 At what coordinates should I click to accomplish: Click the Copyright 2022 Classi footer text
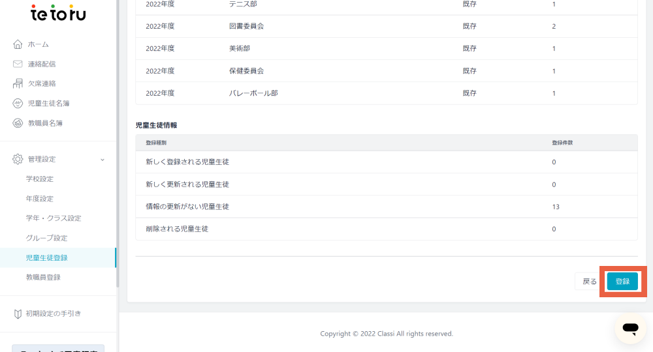point(387,334)
